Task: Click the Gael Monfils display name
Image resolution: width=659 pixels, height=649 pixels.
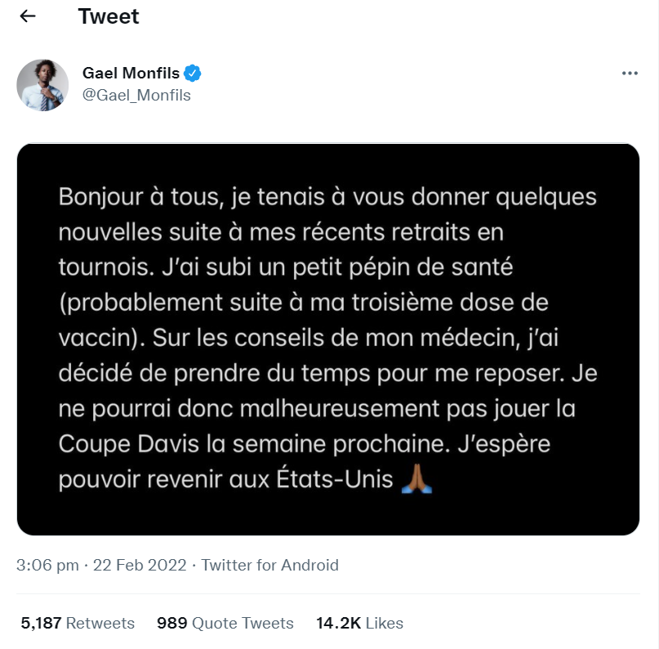Action: coord(131,74)
